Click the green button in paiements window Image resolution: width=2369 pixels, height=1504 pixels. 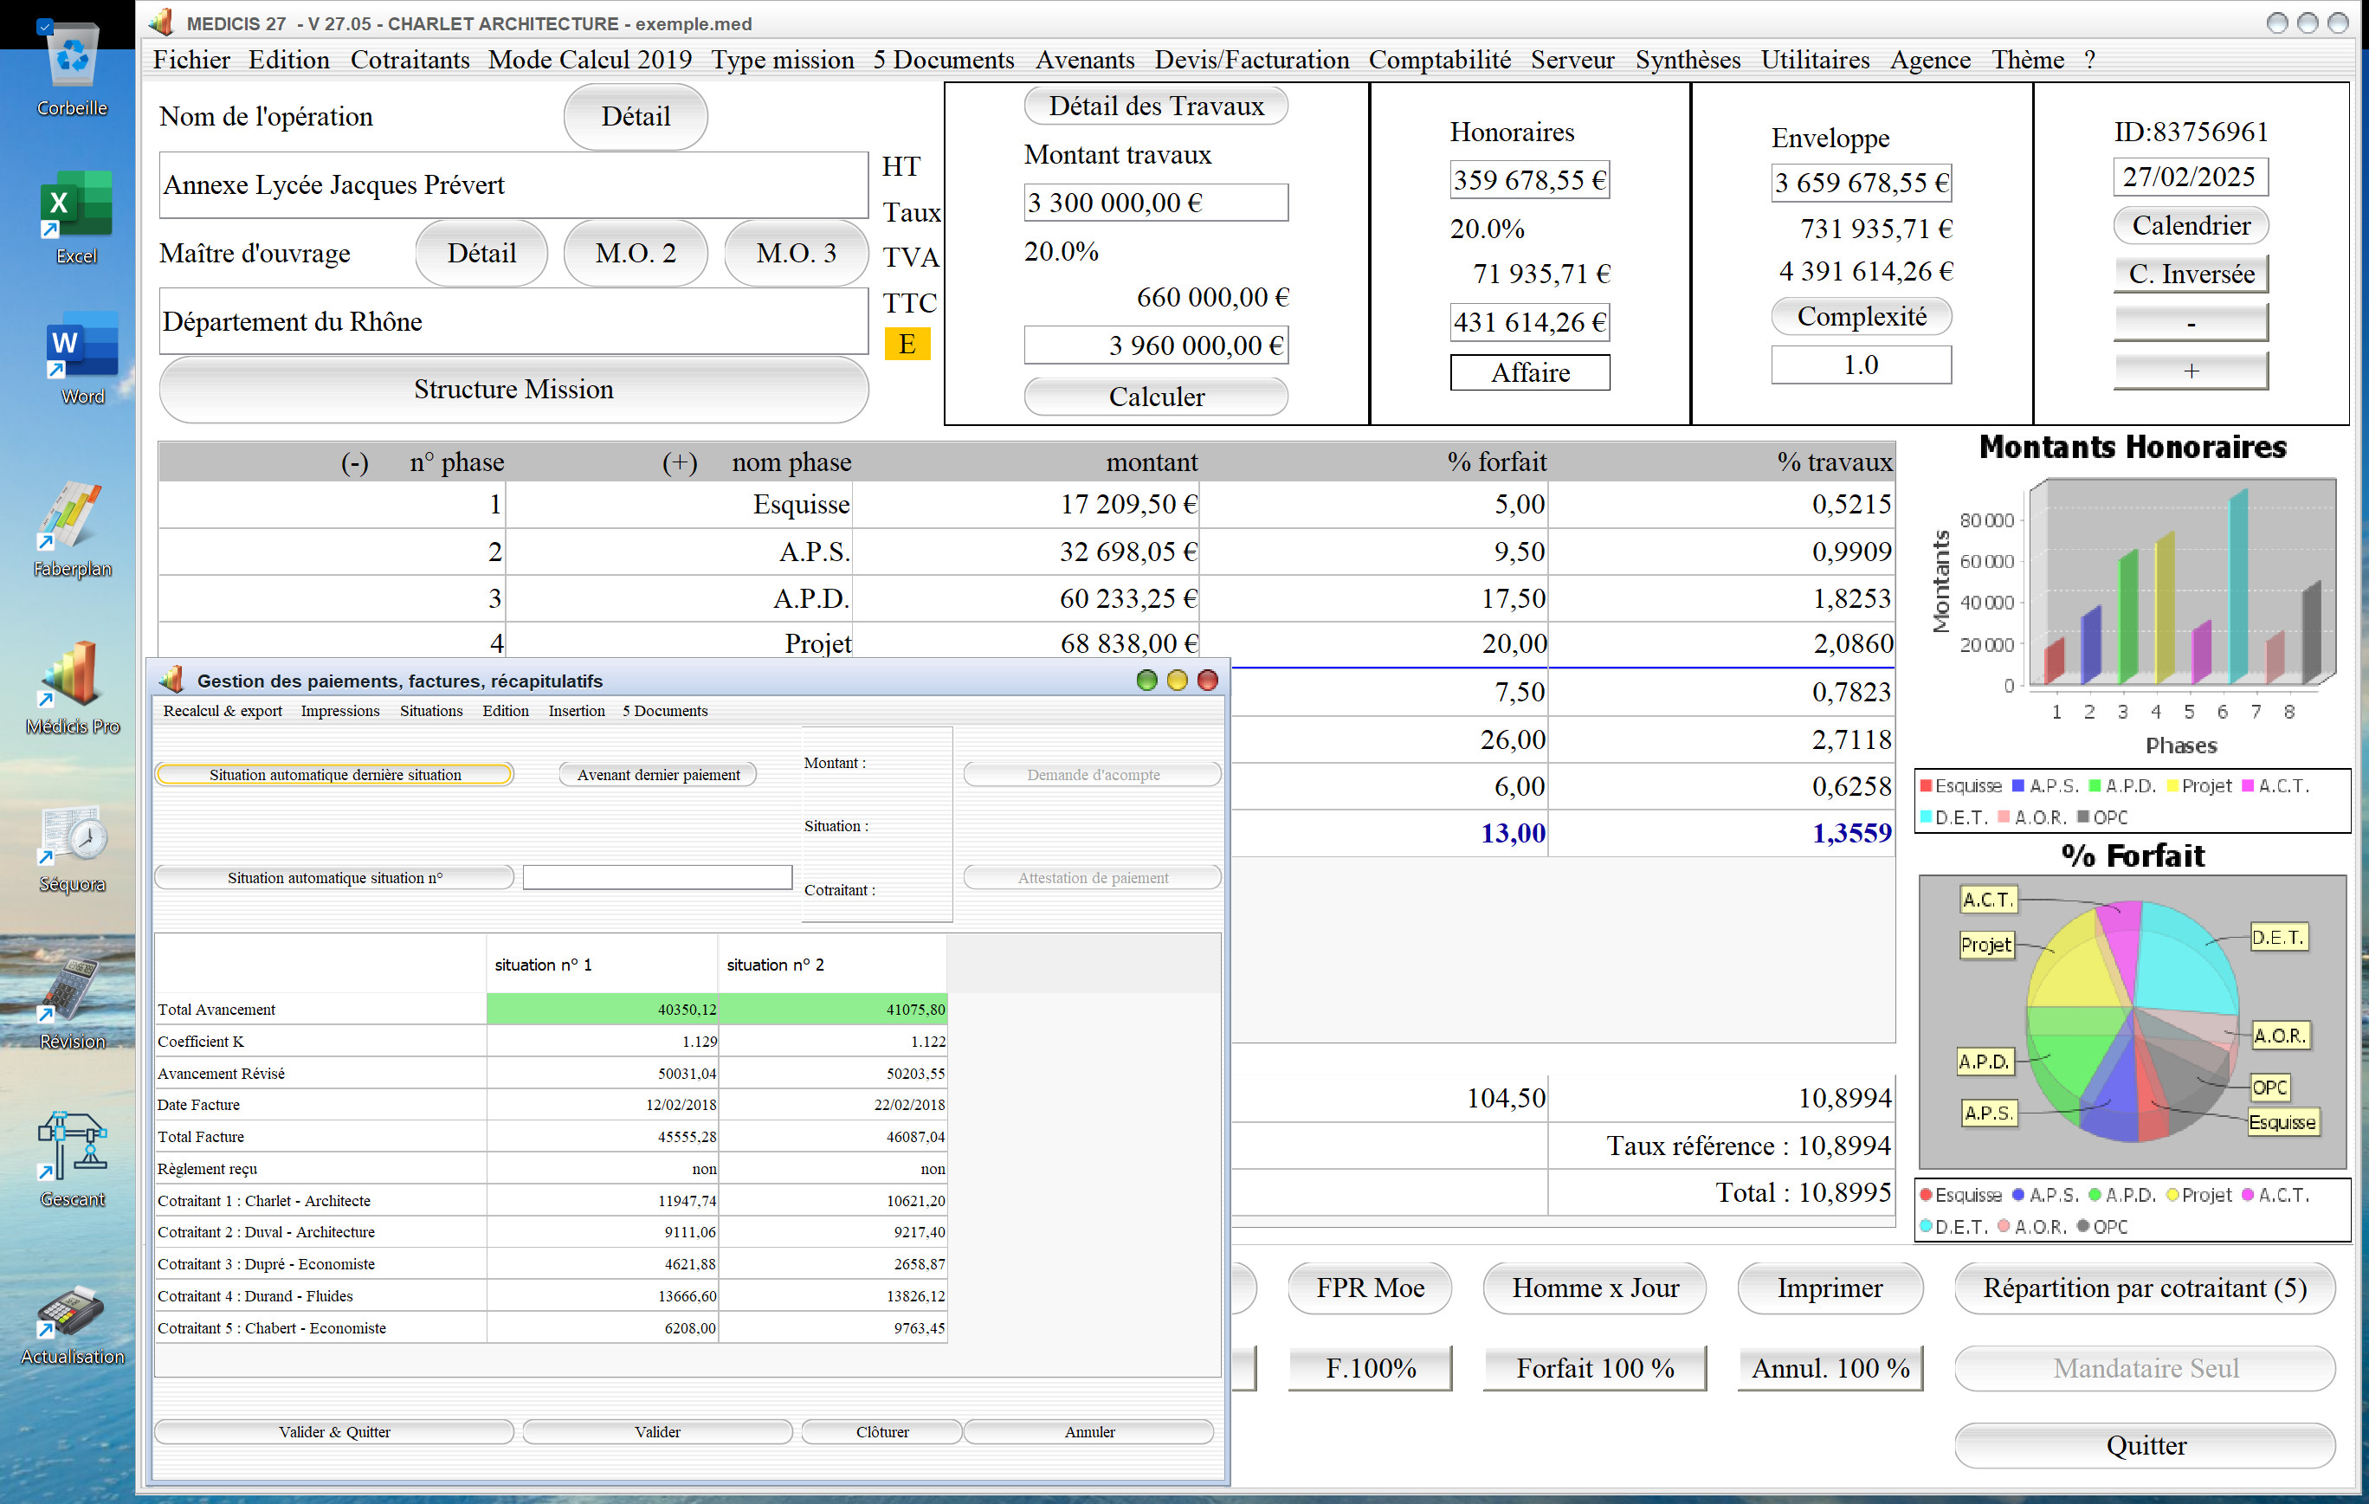coord(1146,680)
